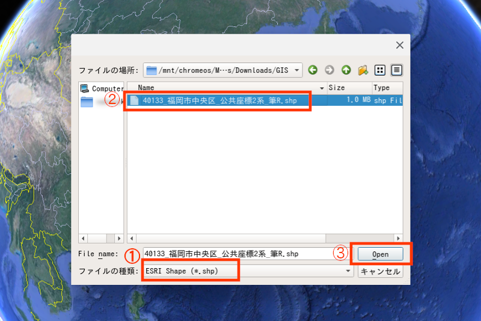Open the ESRI Shape file type dropdown
Image resolution: width=481 pixels, height=321 pixels.
click(x=248, y=271)
